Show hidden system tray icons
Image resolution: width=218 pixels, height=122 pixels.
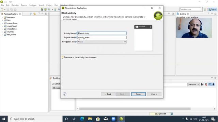coord(183,119)
